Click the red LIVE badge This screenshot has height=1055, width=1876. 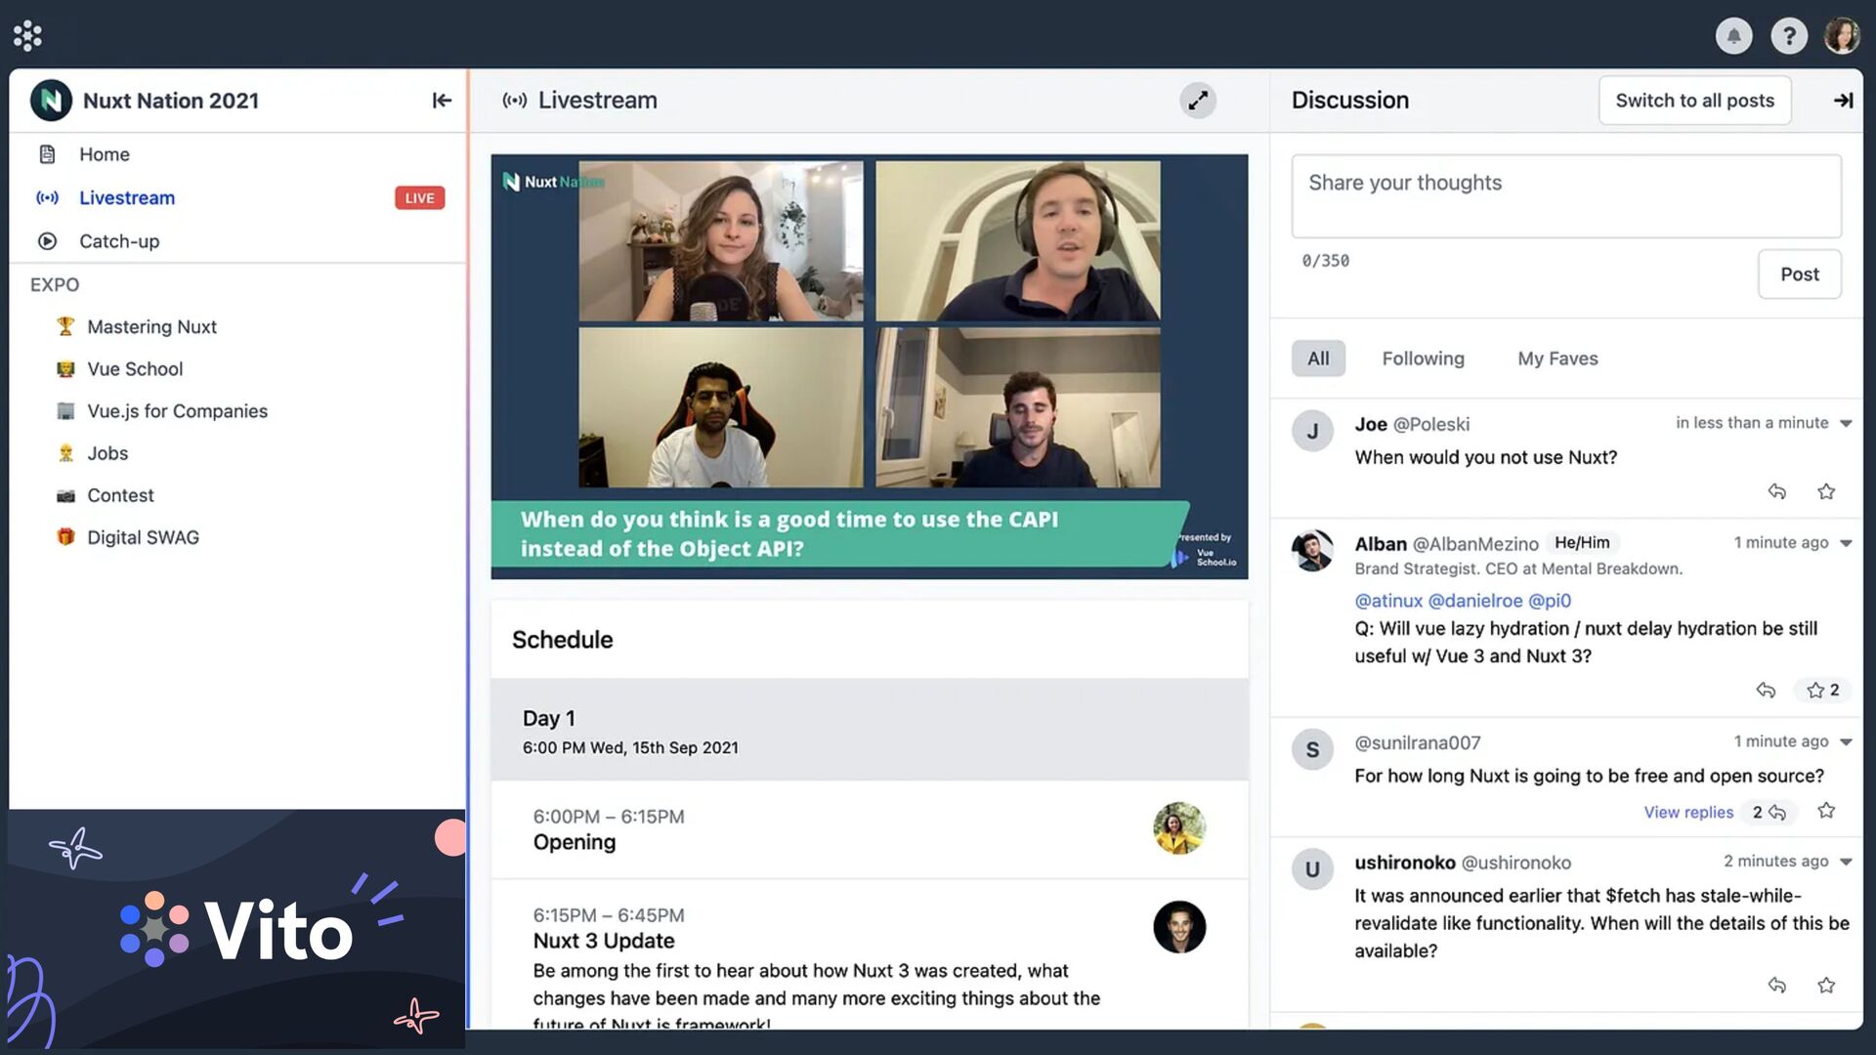pos(419,197)
